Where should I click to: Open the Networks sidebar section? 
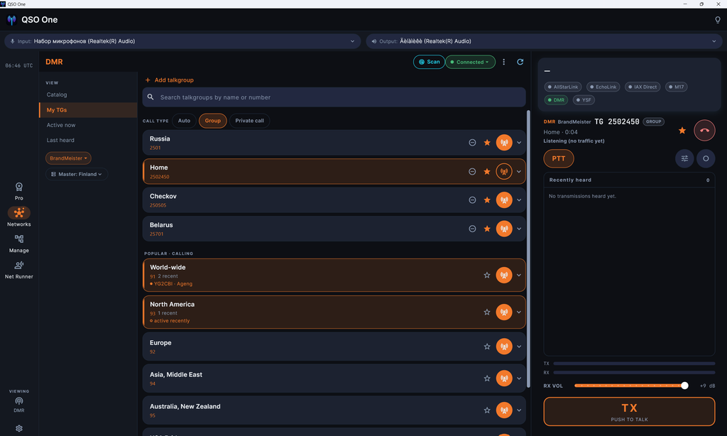tap(19, 217)
